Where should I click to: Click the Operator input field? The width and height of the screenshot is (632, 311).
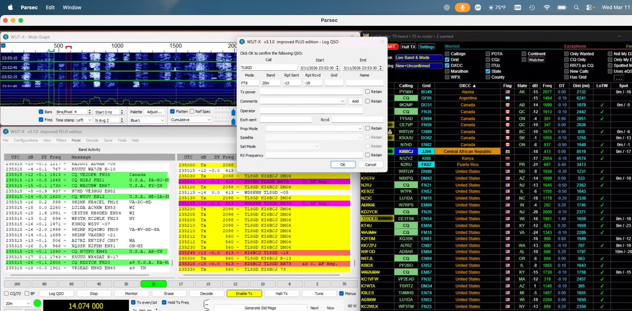pos(311,110)
